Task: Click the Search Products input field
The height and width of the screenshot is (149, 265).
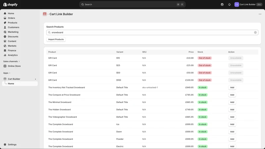Action: [x=152, y=32]
